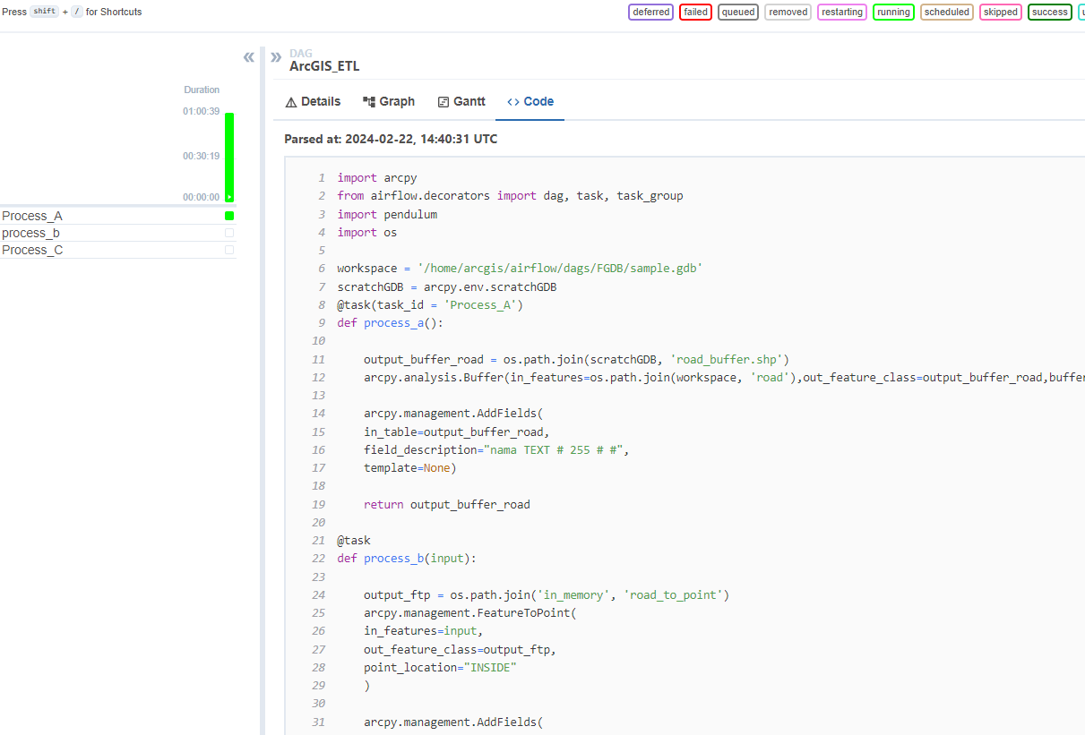The height and width of the screenshot is (735, 1085).
Task: Switch to the Details tab
Action: click(313, 101)
